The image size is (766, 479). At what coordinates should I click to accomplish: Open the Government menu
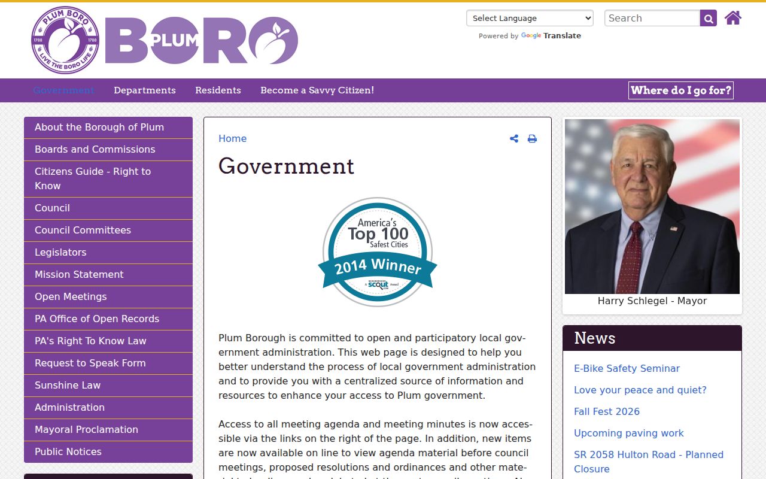click(x=64, y=90)
